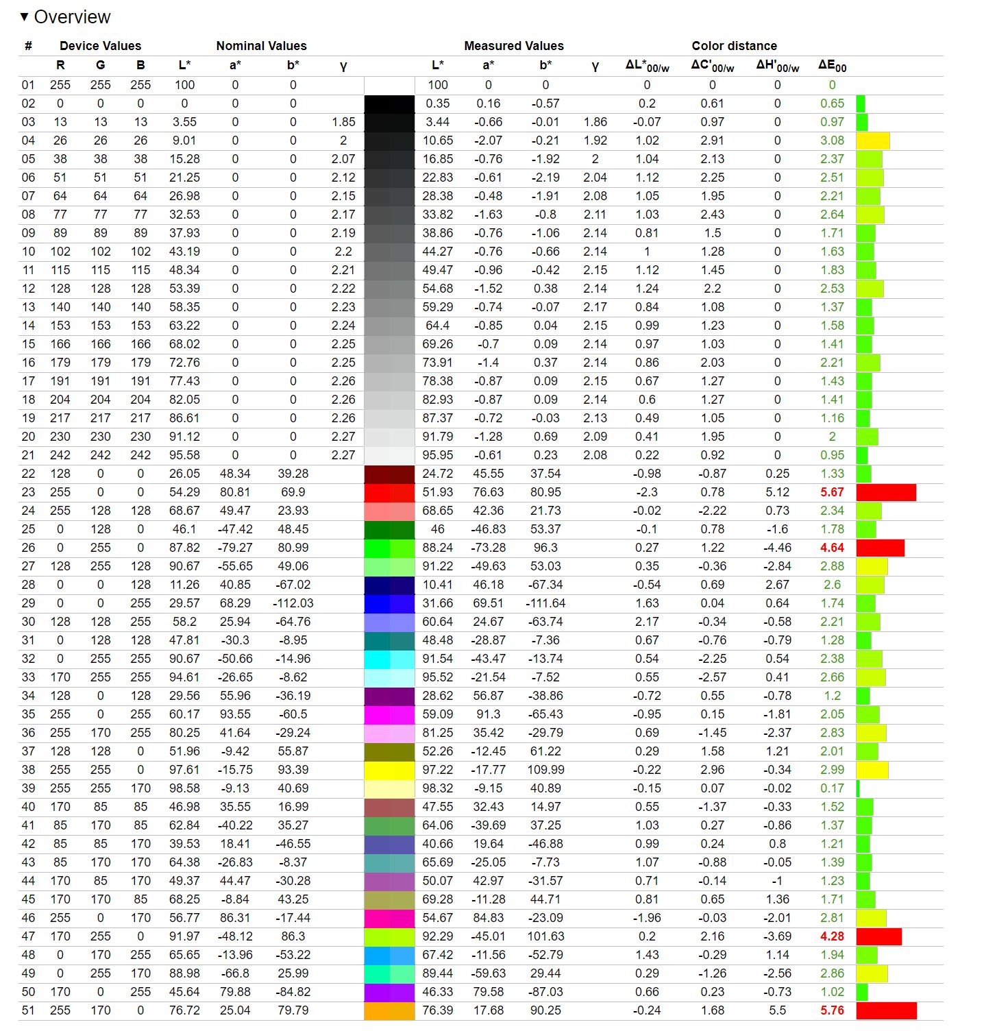Click the dark red swatch in row 22

(x=389, y=474)
